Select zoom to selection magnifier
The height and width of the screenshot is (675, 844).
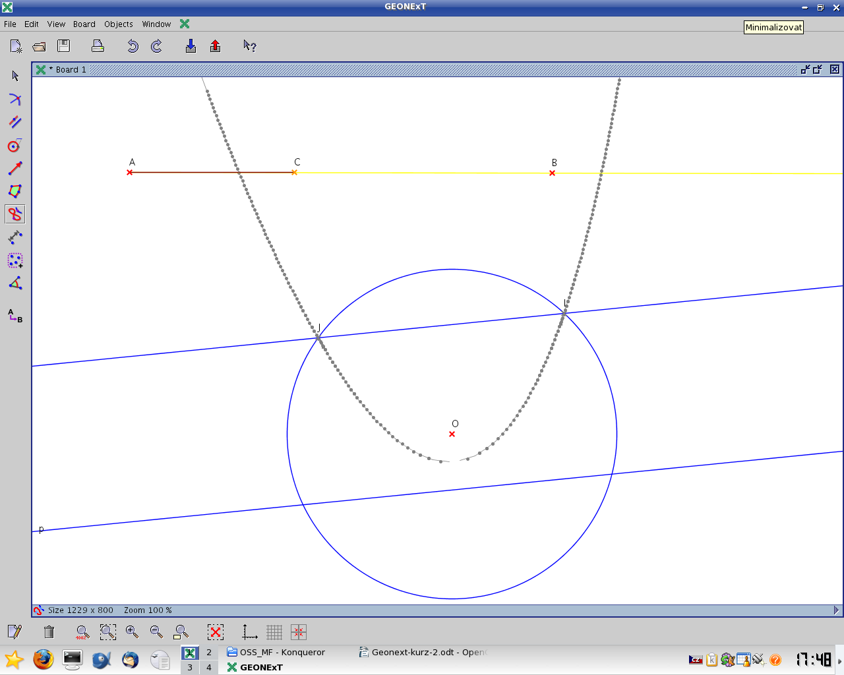[x=108, y=632]
